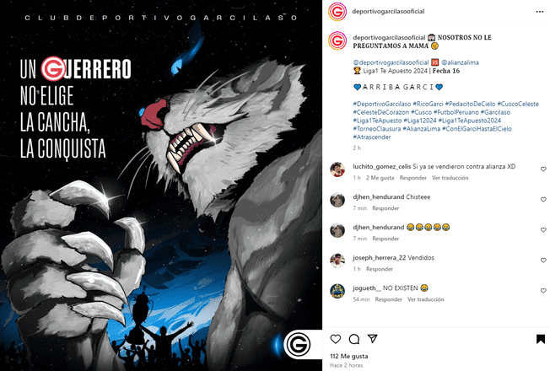Open luchito_gomez_celis's avatar

click(337, 169)
